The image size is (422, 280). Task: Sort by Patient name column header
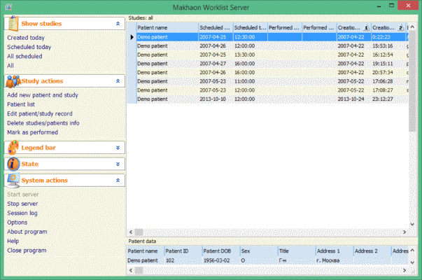pos(167,28)
